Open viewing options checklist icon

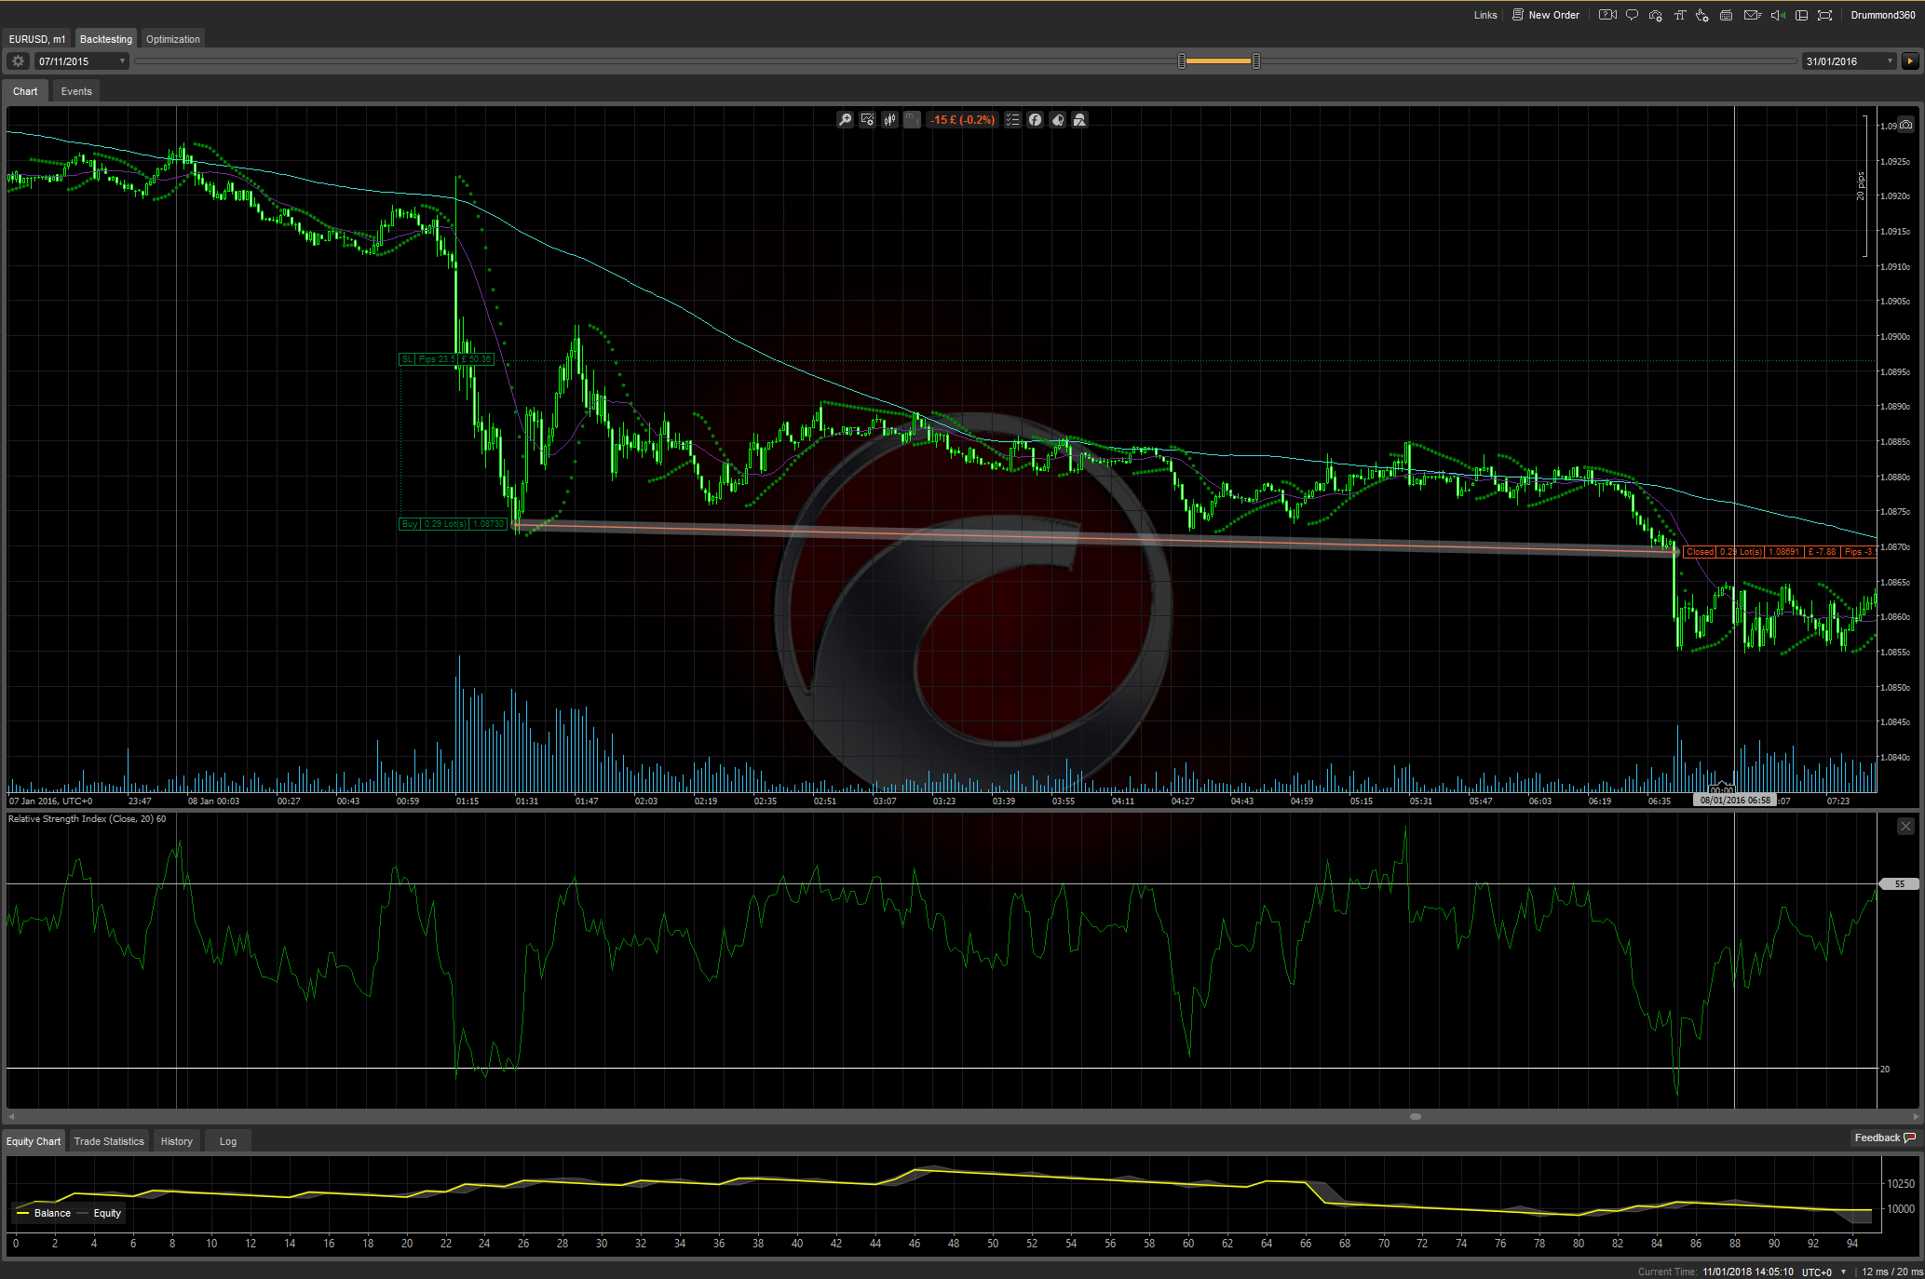tap(1012, 120)
